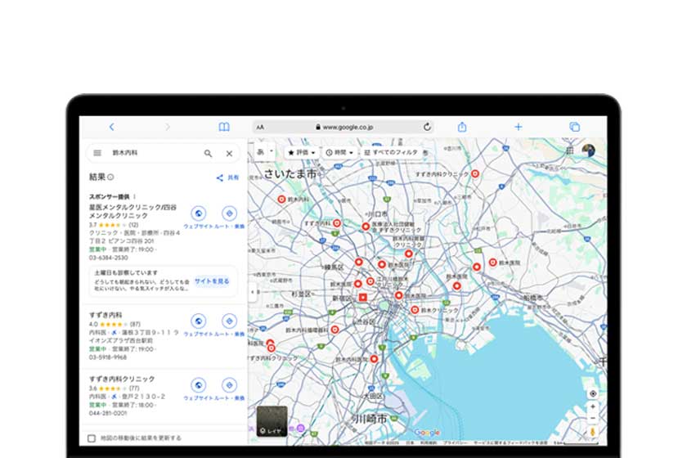Open Safari bookmarks book icon
This screenshot has height=458, width=687.
point(223,127)
